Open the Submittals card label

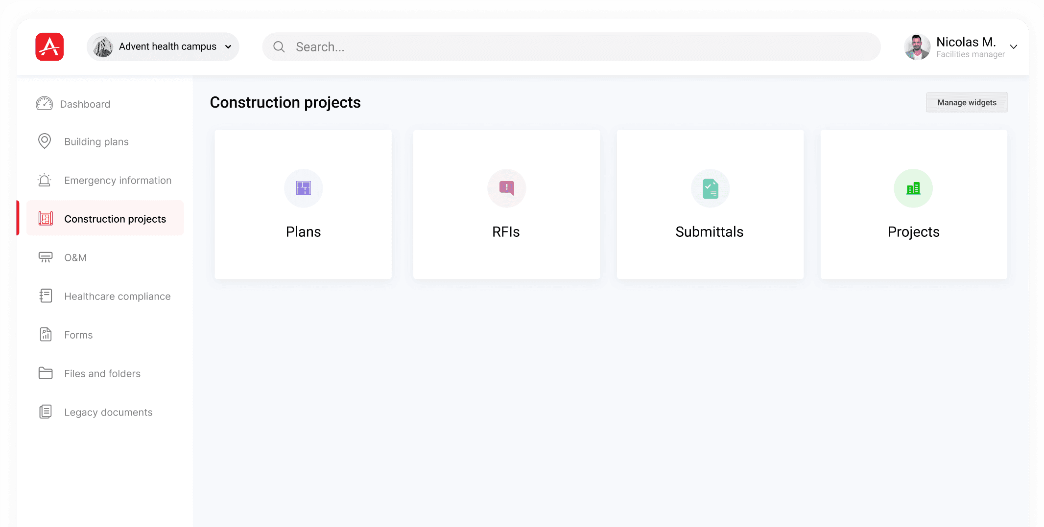pos(710,231)
